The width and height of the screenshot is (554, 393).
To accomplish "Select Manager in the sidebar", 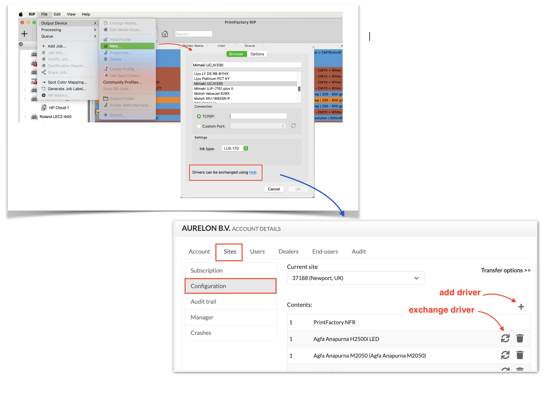I will (231, 317).
